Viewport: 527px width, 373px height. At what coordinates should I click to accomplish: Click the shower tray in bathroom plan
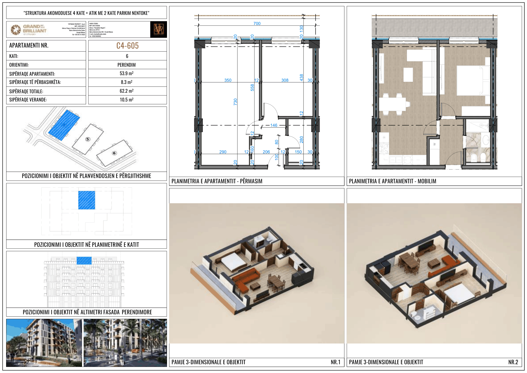[x=478, y=126]
